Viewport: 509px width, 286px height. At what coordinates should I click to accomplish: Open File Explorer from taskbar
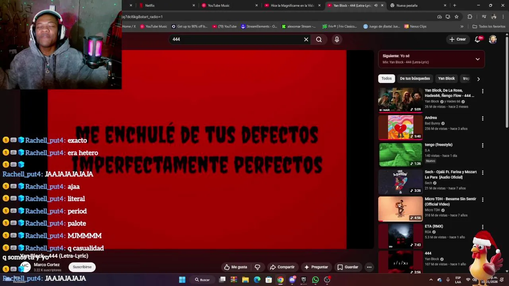245,280
